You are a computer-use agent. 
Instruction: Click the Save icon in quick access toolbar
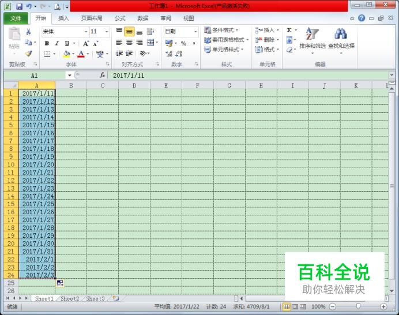point(20,6)
